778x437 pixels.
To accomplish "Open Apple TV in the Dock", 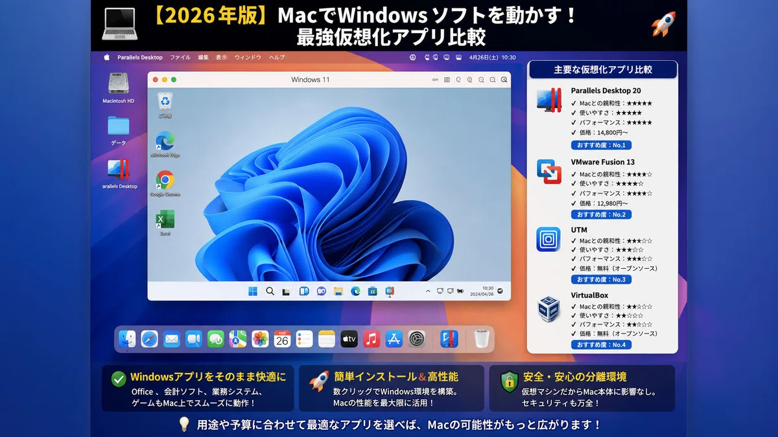I will (349, 339).
